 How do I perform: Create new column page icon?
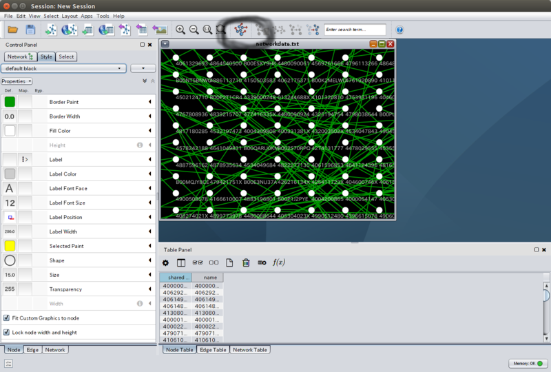[x=229, y=262]
